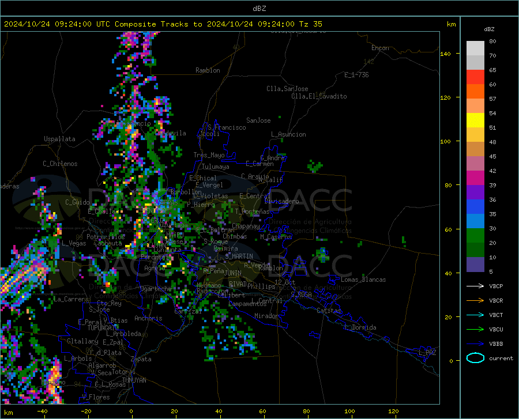The width and height of the screenshot is (519, 419).
Task: Click the 'L_PAZ' map label
Action: (x=427, y=353)
